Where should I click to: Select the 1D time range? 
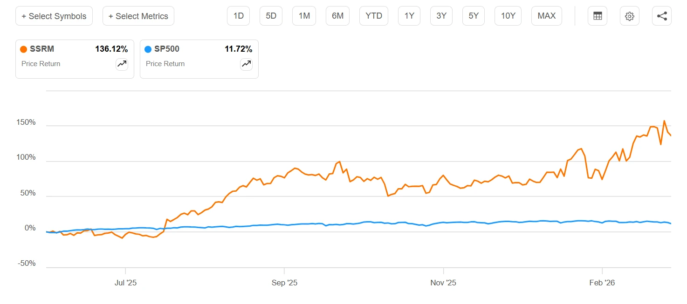coord(239,16)
